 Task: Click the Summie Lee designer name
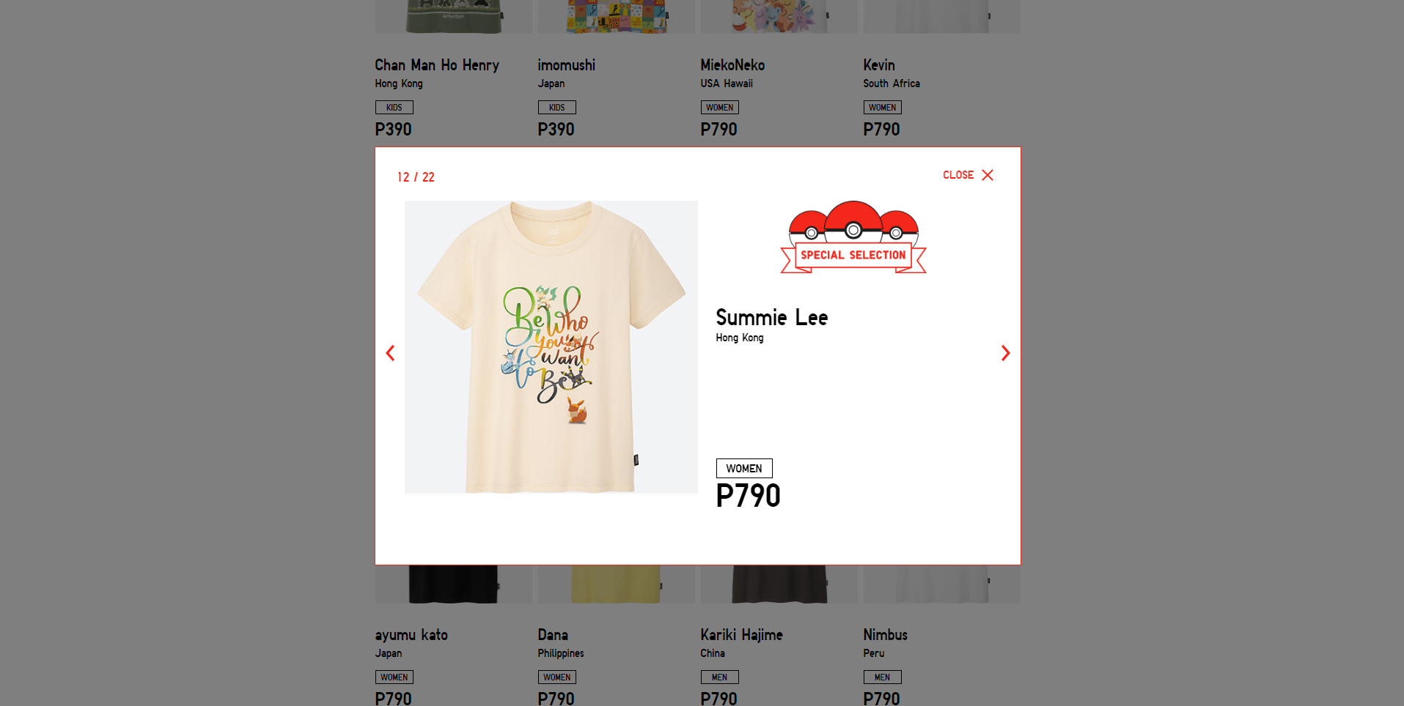(772, 318)
